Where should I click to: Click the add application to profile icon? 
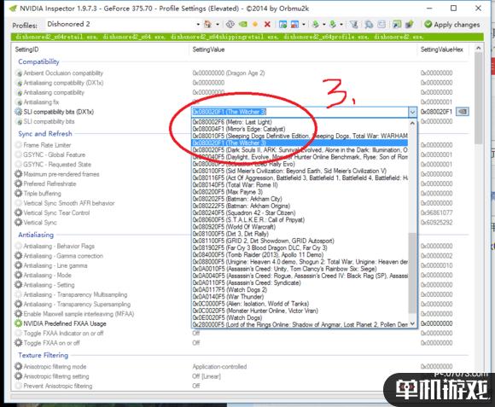pyautogui.click(x=283, y=24)
